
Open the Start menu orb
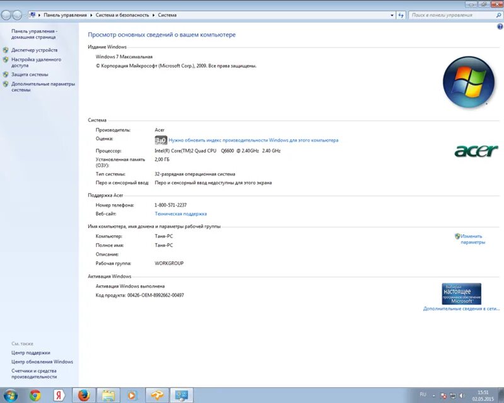click(9, 395)
